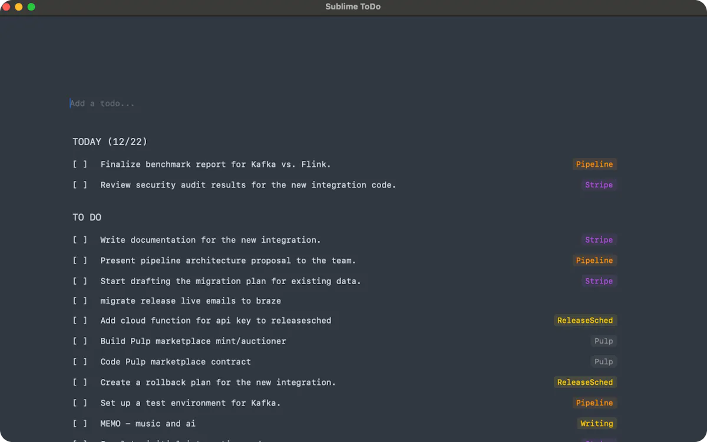Click Pulp tag on "Code Pulp marketplace contract" row
This screenshot has height=442, width=707.
coord(604,362)
